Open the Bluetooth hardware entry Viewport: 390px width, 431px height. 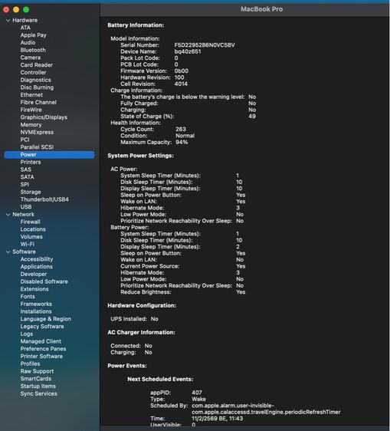tap(33, 50)
